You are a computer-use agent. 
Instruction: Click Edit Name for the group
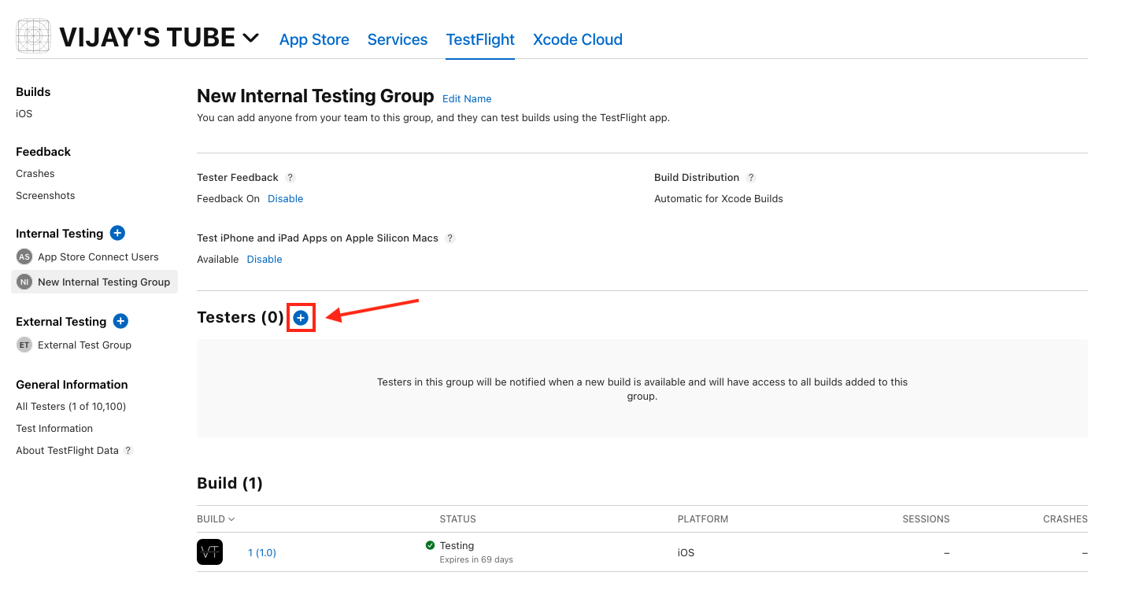point(467,98)
